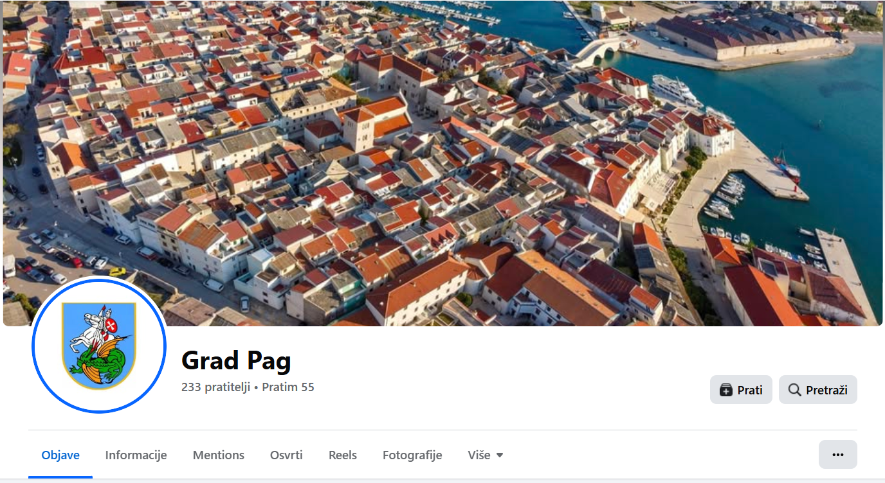The height and width of the screenshot is (483, 885).
Task: Switch to the Objave tab
Action: point(60,455)
